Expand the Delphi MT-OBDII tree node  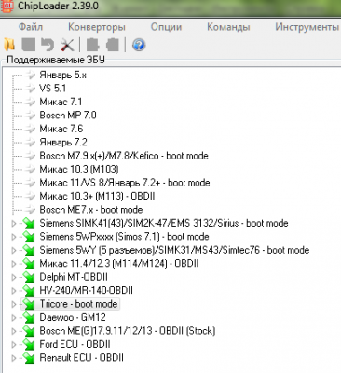13,277
